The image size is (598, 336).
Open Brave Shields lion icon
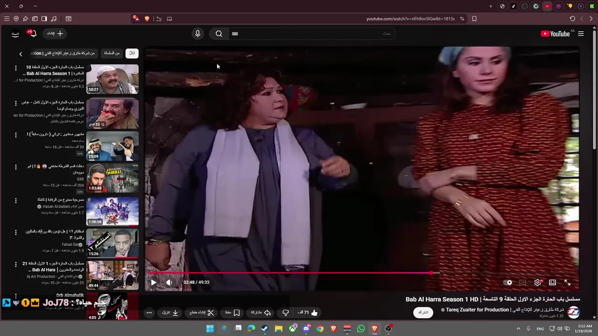point(147,19)
